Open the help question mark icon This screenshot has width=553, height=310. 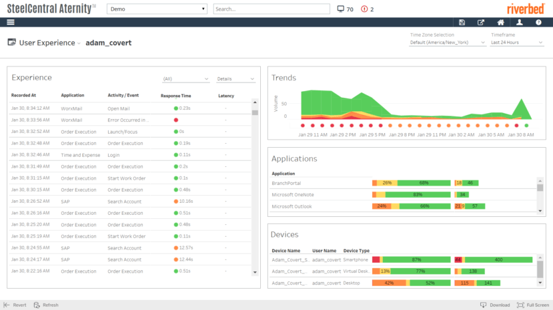538,22
